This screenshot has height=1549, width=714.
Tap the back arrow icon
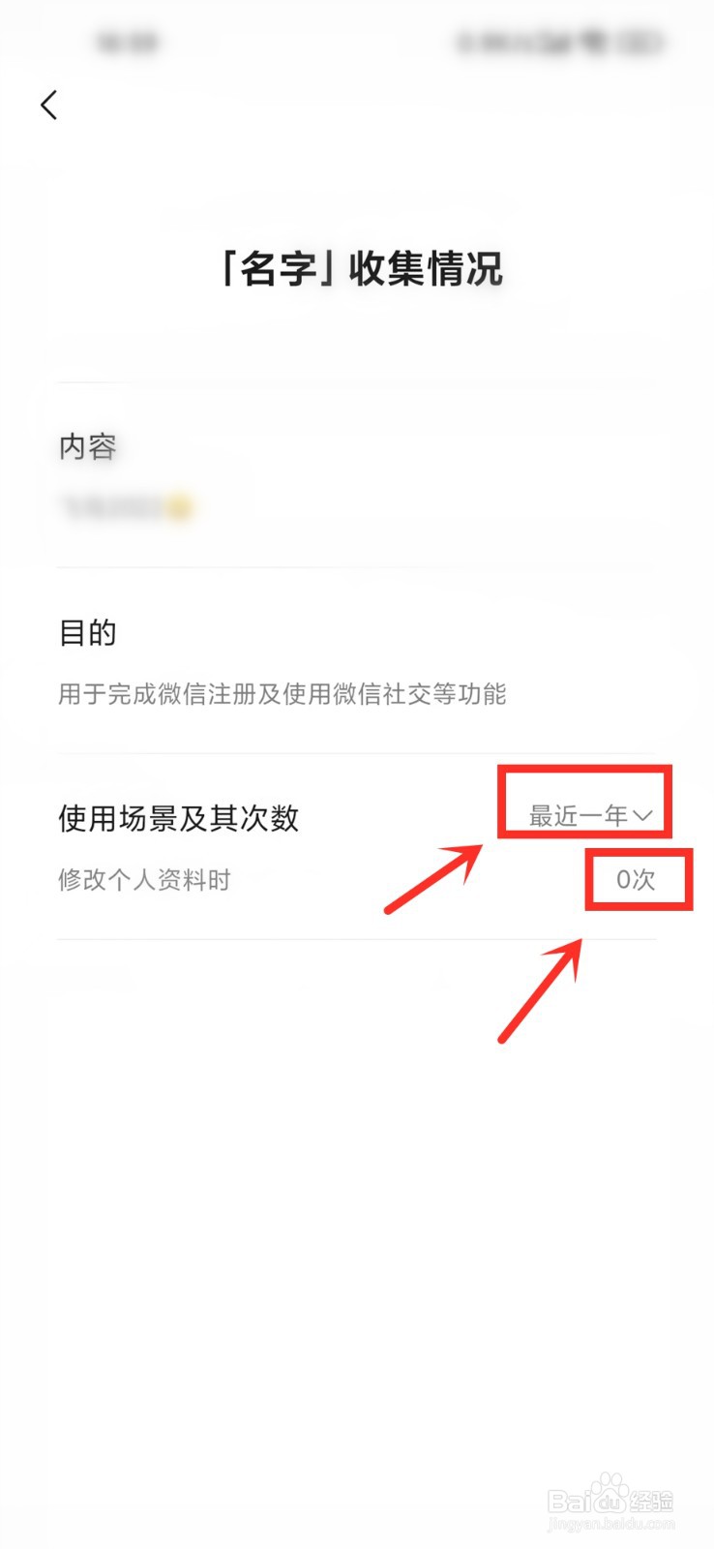coord(49,105)
